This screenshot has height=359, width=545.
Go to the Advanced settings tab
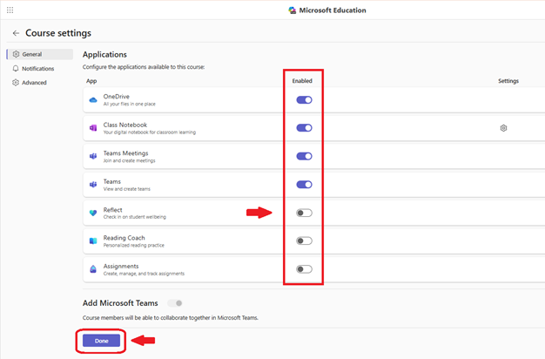(34, 83)
